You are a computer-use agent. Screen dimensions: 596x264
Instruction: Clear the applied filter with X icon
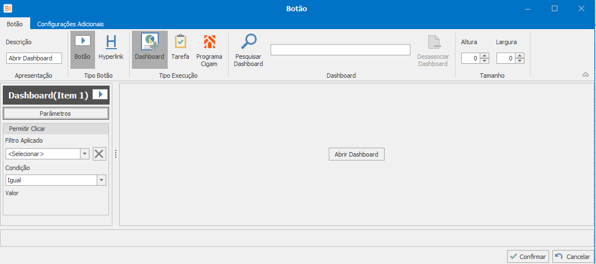[x=99, y=154]
